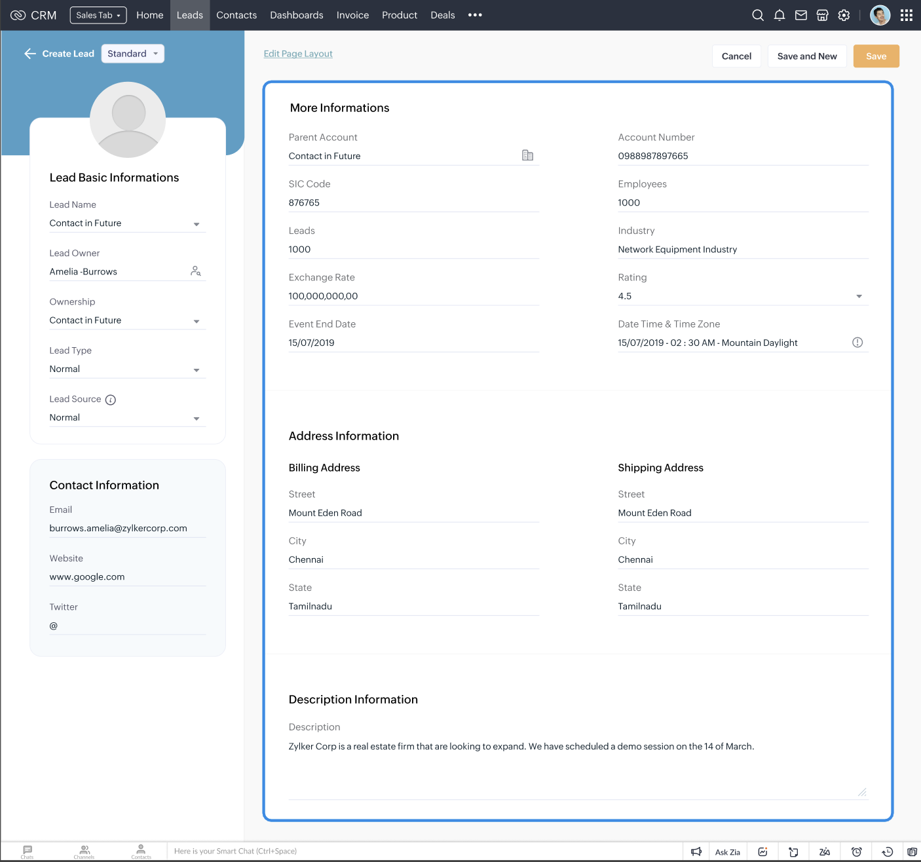This screenshot has height=862, width=921.
Task: Click the alert icon near Date Time field
Action: [x=857, y=341]
